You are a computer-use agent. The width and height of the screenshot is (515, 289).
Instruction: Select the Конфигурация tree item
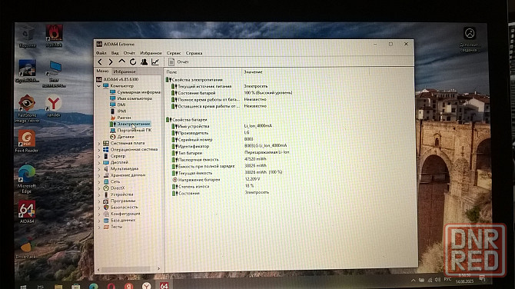122,214
